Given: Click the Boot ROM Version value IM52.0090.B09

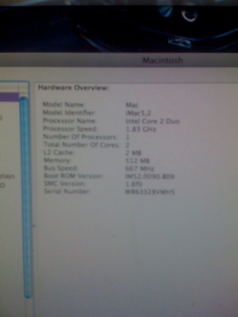Looking at the screenshot, I should point(149,176).
